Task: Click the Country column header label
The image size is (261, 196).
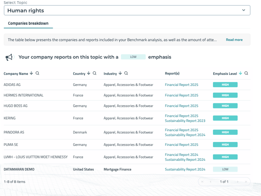Action: click(x=79, y=74)
